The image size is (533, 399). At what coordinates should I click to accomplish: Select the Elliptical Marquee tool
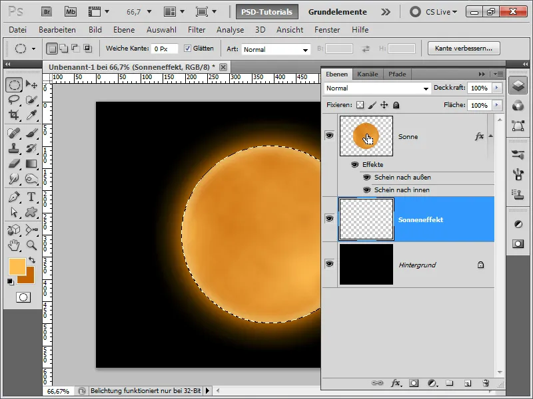pos(14,84)
